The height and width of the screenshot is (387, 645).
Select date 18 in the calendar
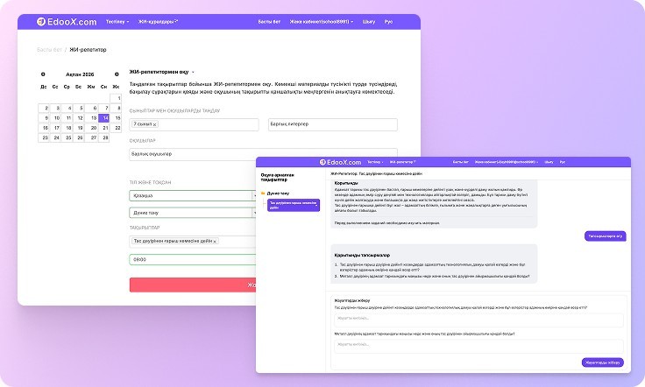pos(67,128)
